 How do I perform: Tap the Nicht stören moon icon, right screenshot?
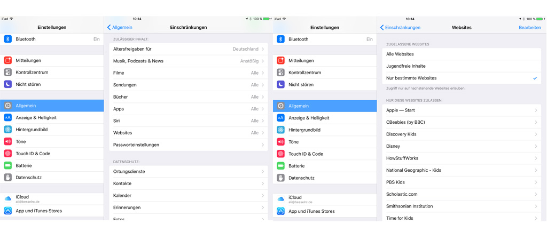(x=280, y=85)
